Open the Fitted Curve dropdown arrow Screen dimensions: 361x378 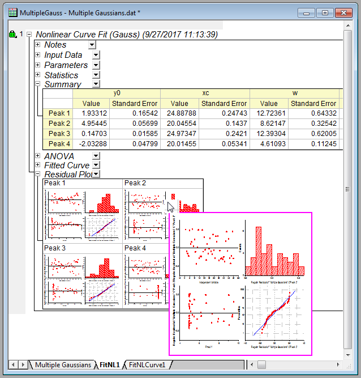click(96, 165)
